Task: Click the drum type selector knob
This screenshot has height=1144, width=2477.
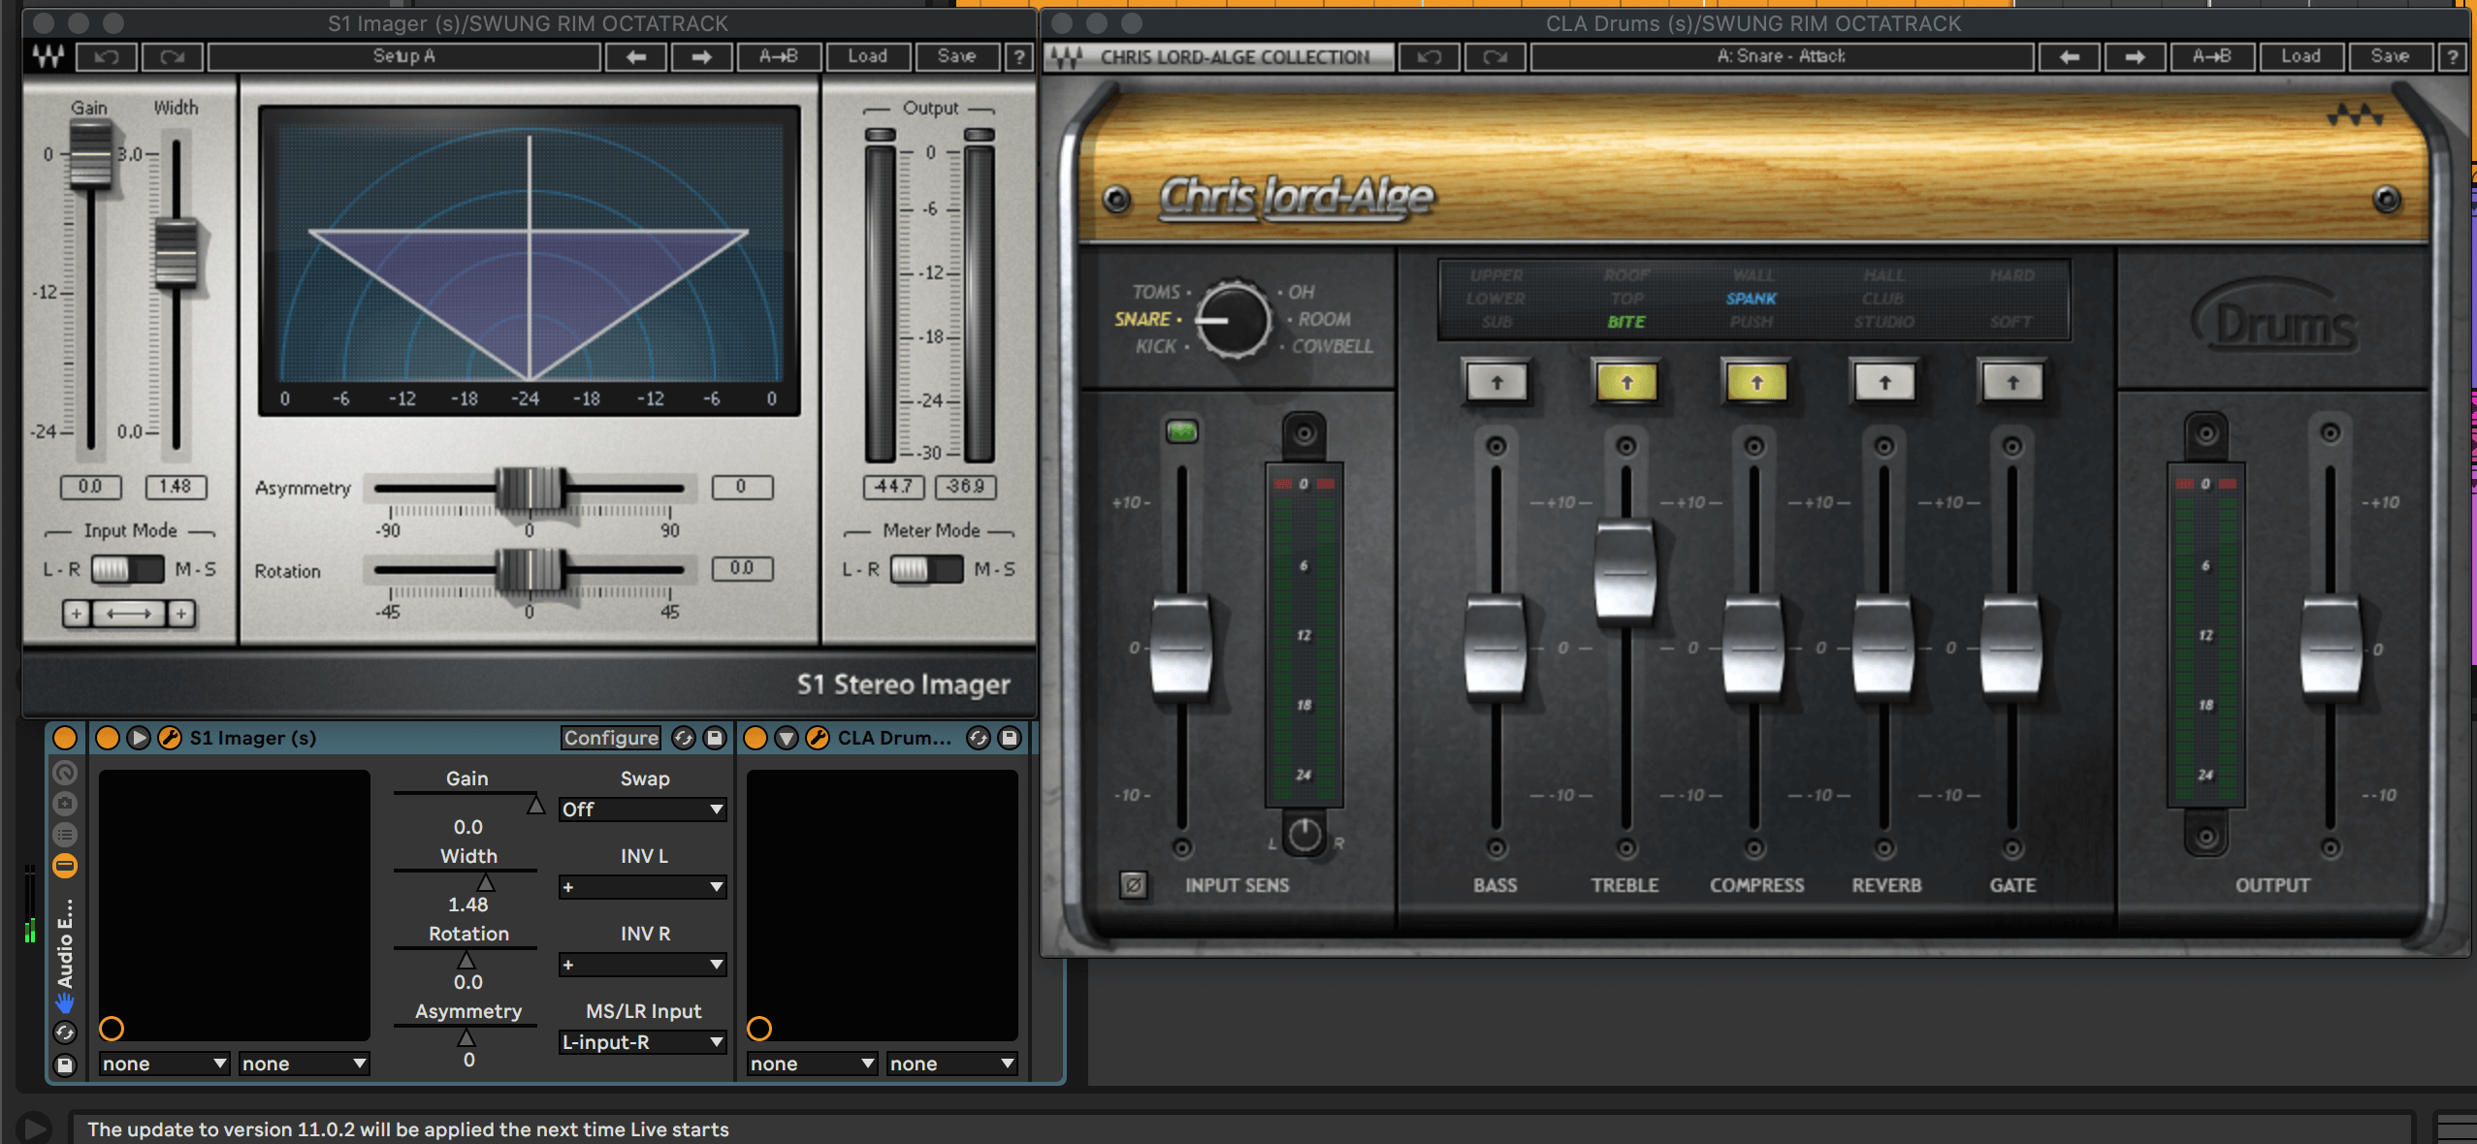Action: [1233, 320]
